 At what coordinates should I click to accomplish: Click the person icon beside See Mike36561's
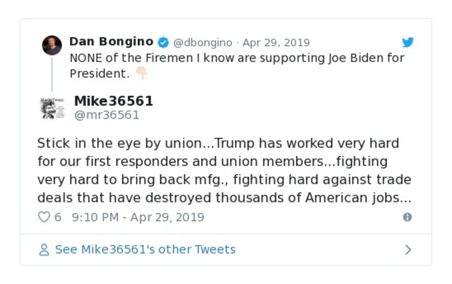pyautogui.click(x=44, y=249)
